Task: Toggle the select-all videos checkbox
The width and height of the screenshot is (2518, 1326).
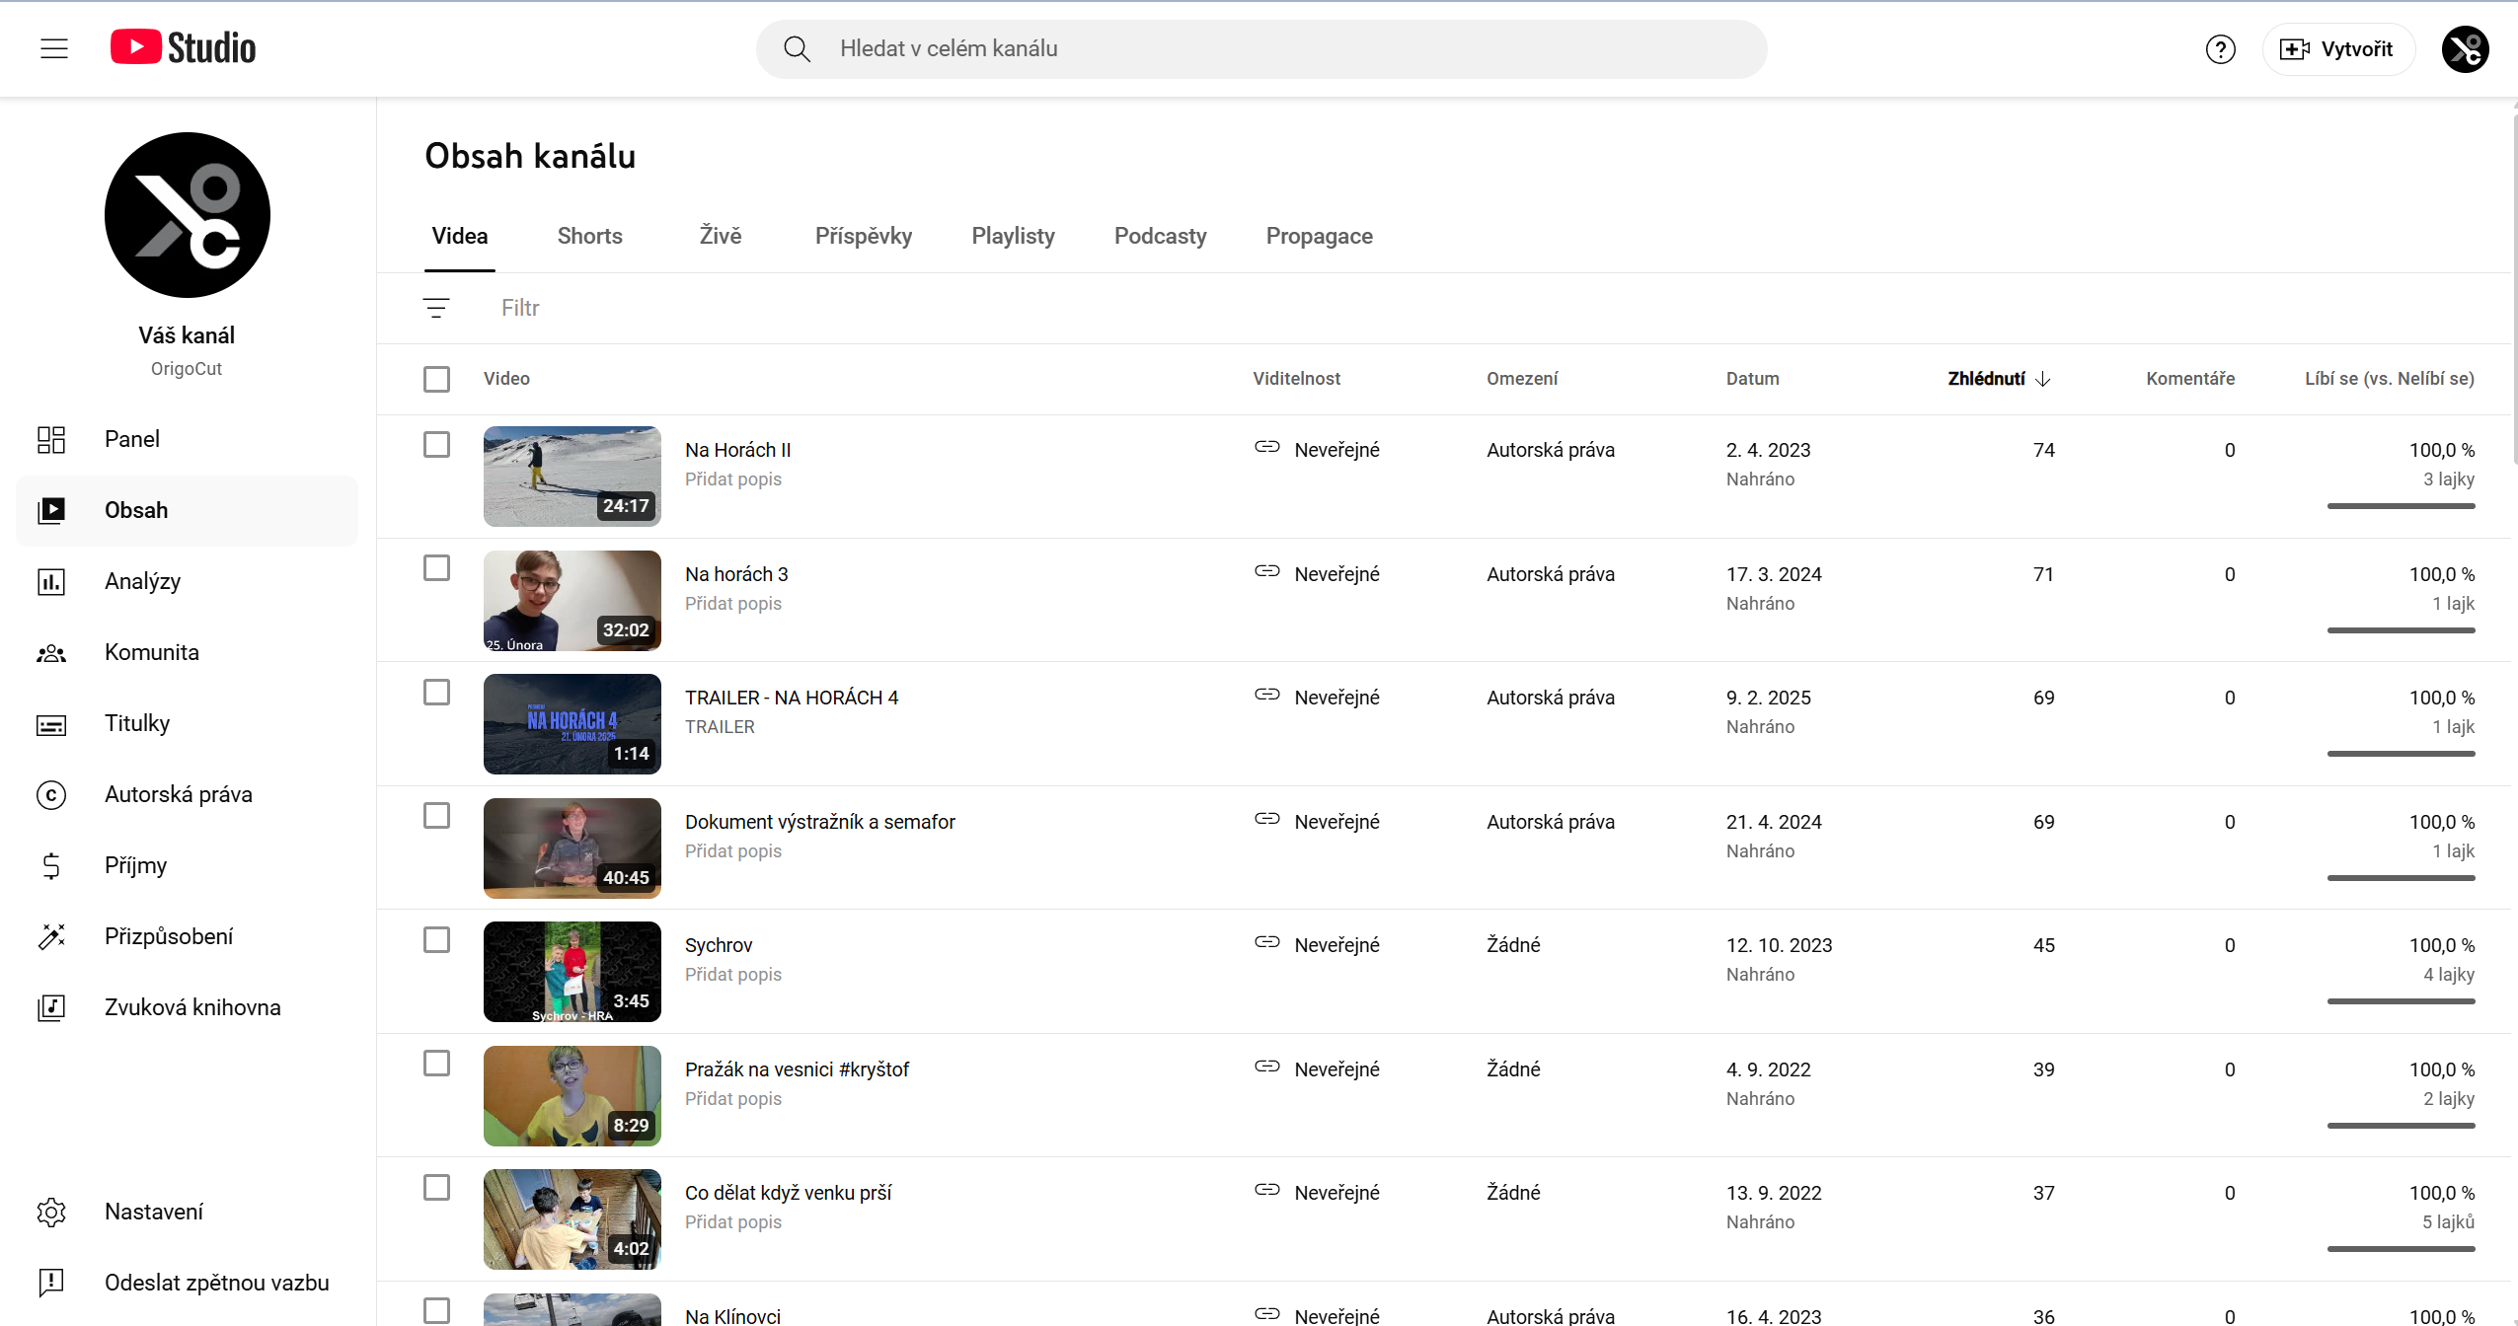Action: (436, 379)
